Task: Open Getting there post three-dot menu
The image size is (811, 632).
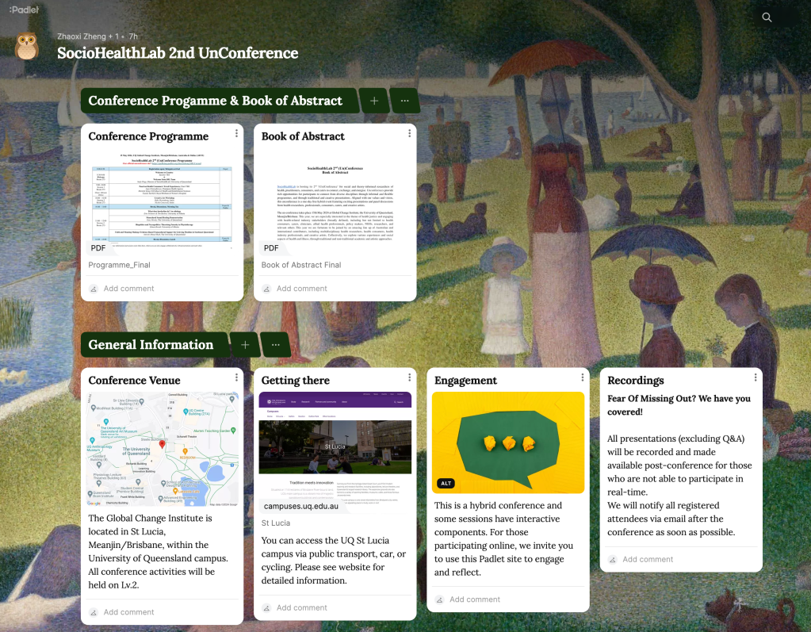Action: 409,377
